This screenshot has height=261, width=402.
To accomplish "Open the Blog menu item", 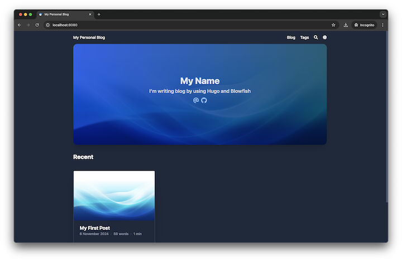I will tap(291, 37).
